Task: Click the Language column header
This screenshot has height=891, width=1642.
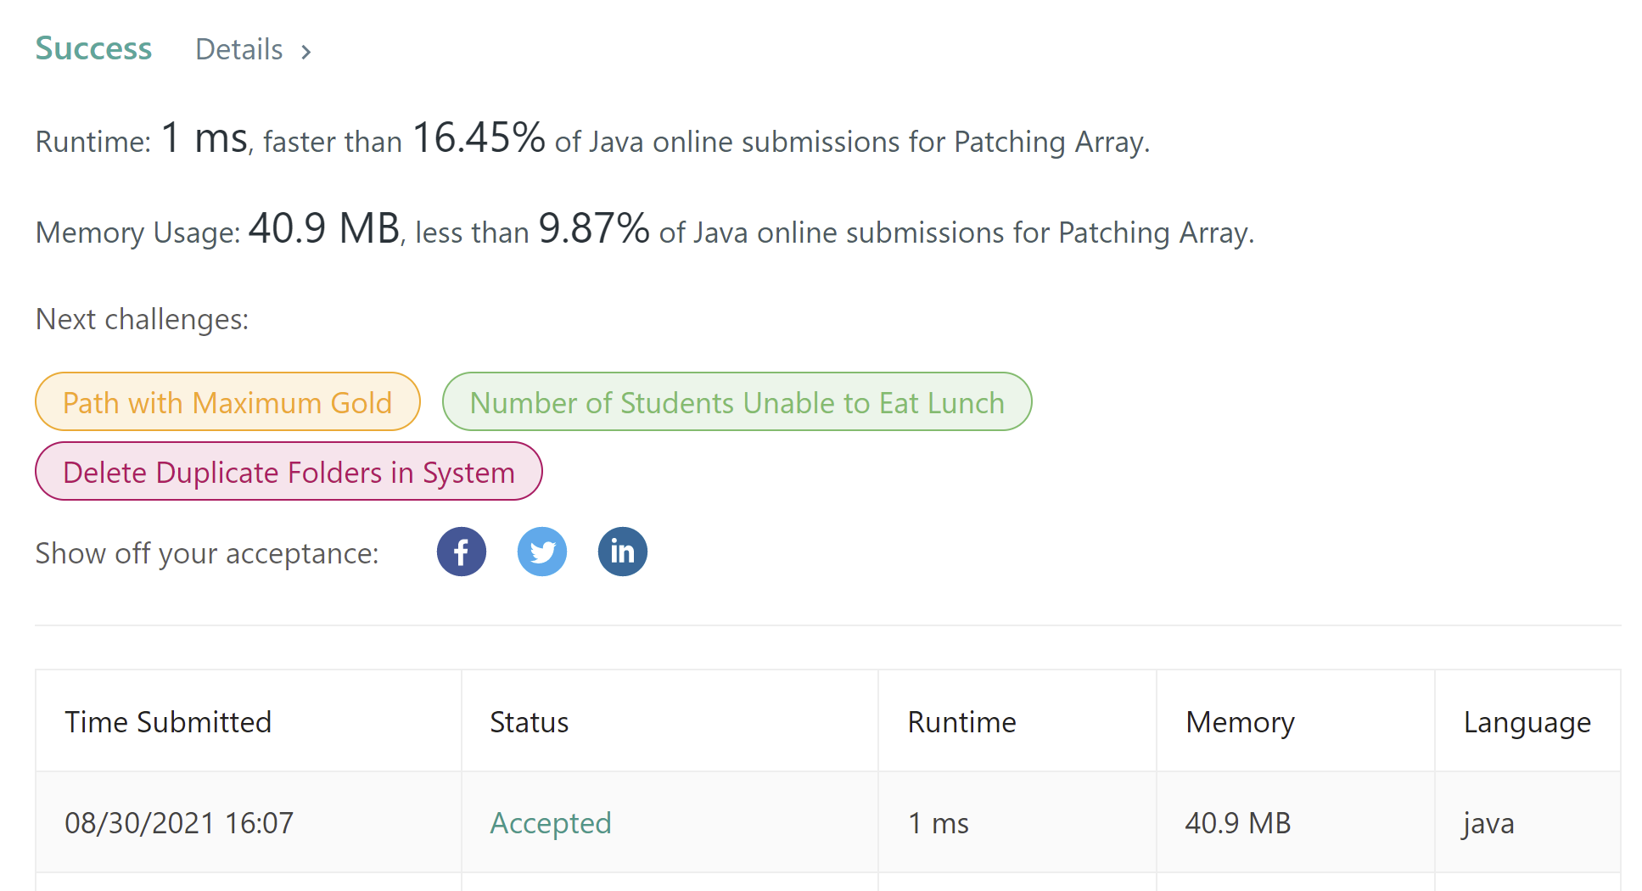Action: point(1527,723)
